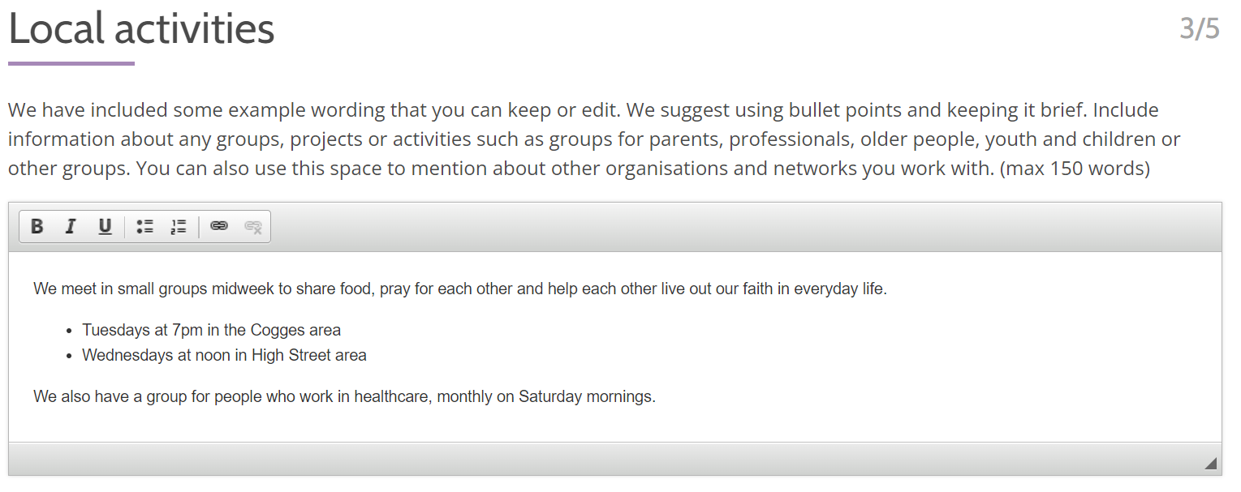Insert a bulleted list
Viewport: 1241px width, 492px height.
[145, 227]
